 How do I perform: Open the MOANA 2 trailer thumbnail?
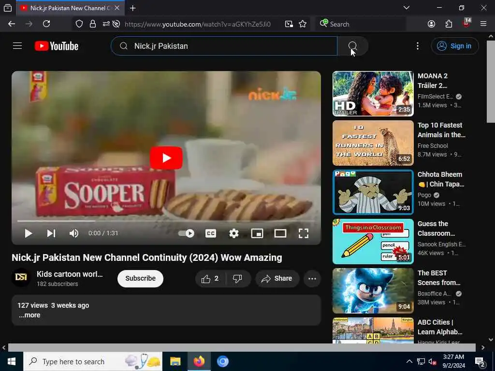[x=373, y=94]
